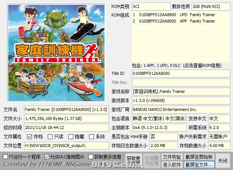Screen dimensions: 233x170
Task: Toggle the 只读 file attribute checkbox
Action: pyautogui.click(x=50, y=137)
